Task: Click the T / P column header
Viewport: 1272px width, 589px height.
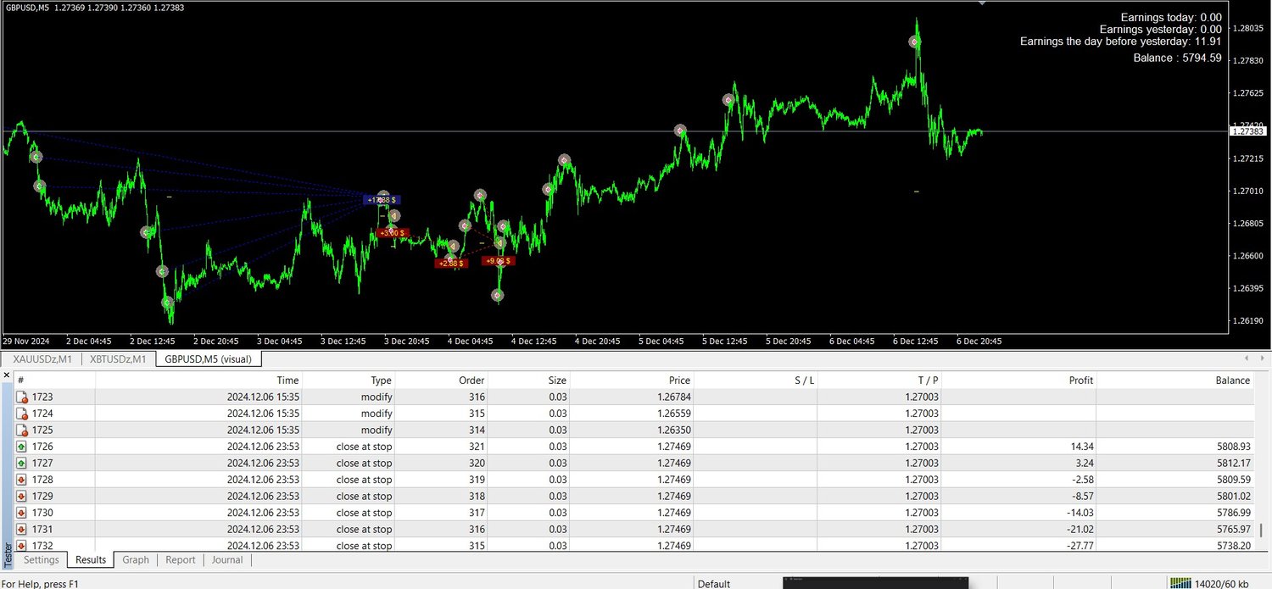Action: click(880, 381)
